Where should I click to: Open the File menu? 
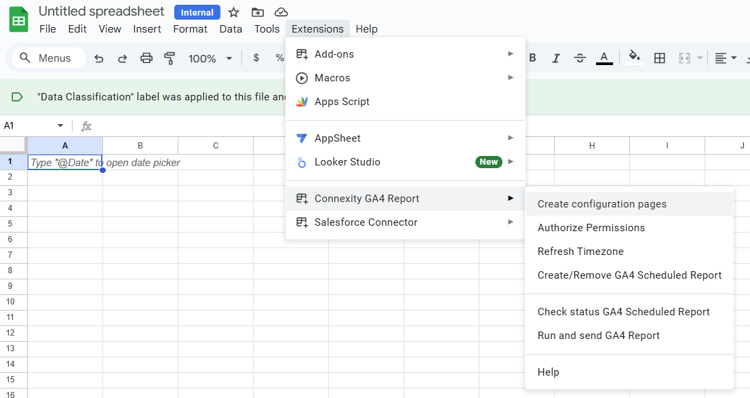[47, 29]
